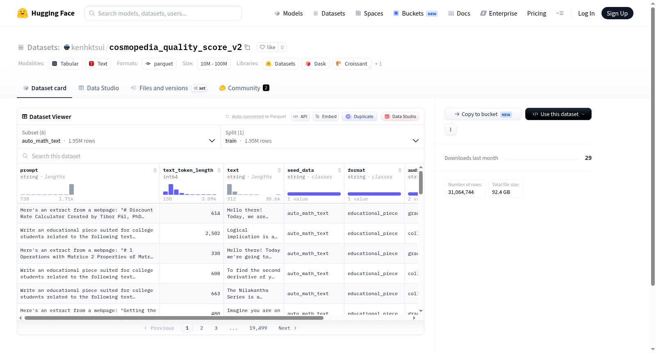Sort by seed_data column arrows
Screen dimensions: 656x353
click(339, 170)
